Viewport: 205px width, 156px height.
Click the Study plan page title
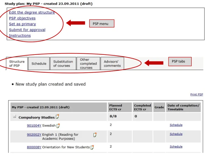point(48,4)
